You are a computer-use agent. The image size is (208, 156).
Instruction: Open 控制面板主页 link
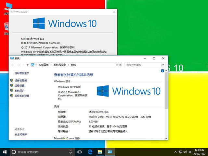(x=22, y=73)
